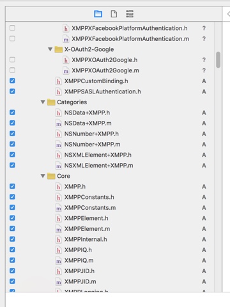Select the file name XMPPIQ.h

tap(78, 250)
